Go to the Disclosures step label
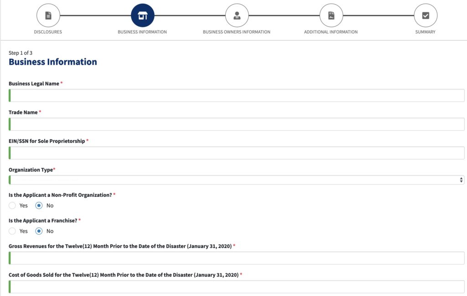This screenshot has height=296, width=467. pos(48,32)
